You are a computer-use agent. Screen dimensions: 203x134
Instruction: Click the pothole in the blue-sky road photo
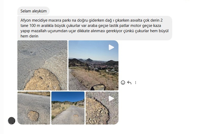76,116
